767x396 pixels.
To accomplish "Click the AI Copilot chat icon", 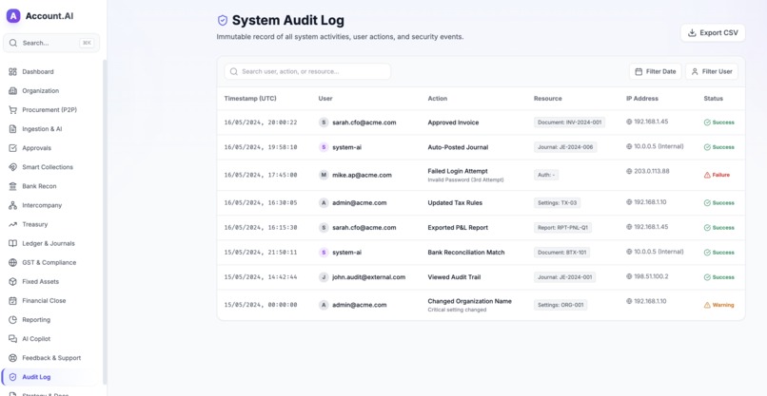I will [12, 338].
